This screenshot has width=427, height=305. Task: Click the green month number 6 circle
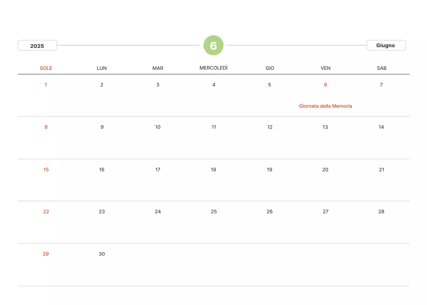pos(213,45)
